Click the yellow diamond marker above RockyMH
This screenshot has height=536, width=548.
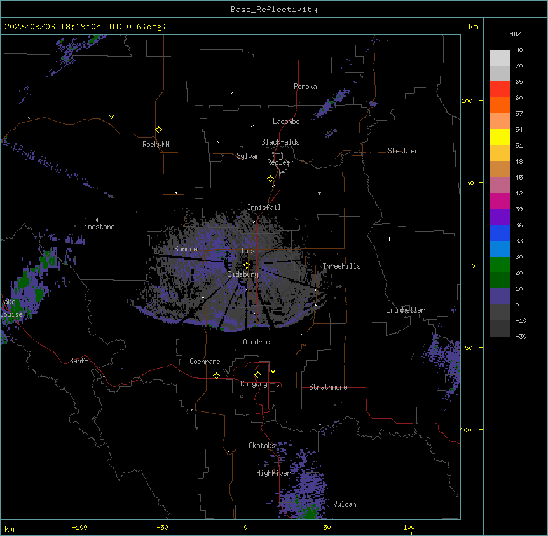point(159,130)
